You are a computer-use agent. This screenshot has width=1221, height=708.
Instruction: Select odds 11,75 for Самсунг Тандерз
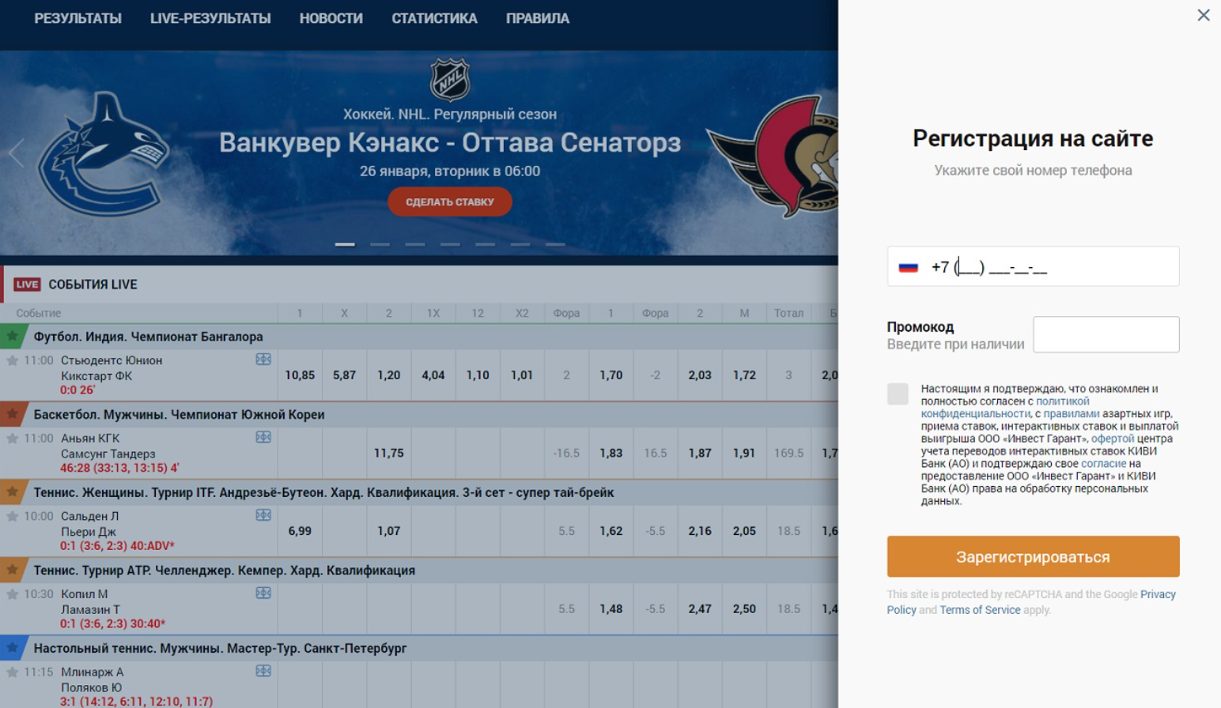[x=388, y=453]
